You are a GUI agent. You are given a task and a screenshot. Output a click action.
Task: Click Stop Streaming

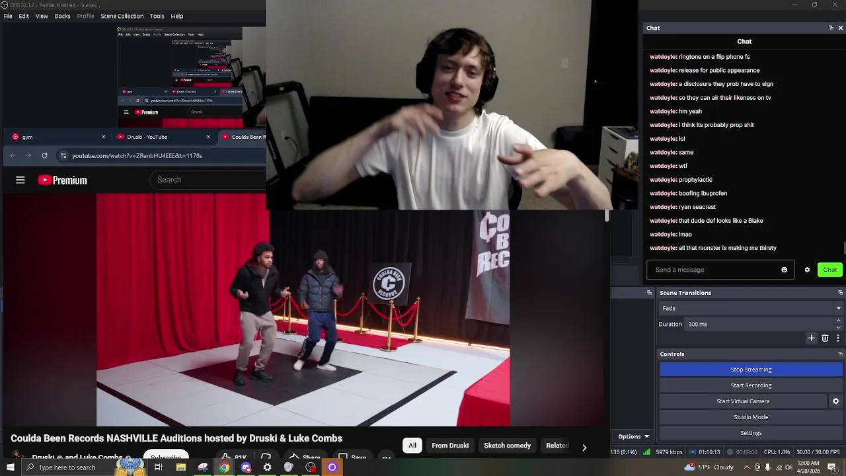[751, 370]
